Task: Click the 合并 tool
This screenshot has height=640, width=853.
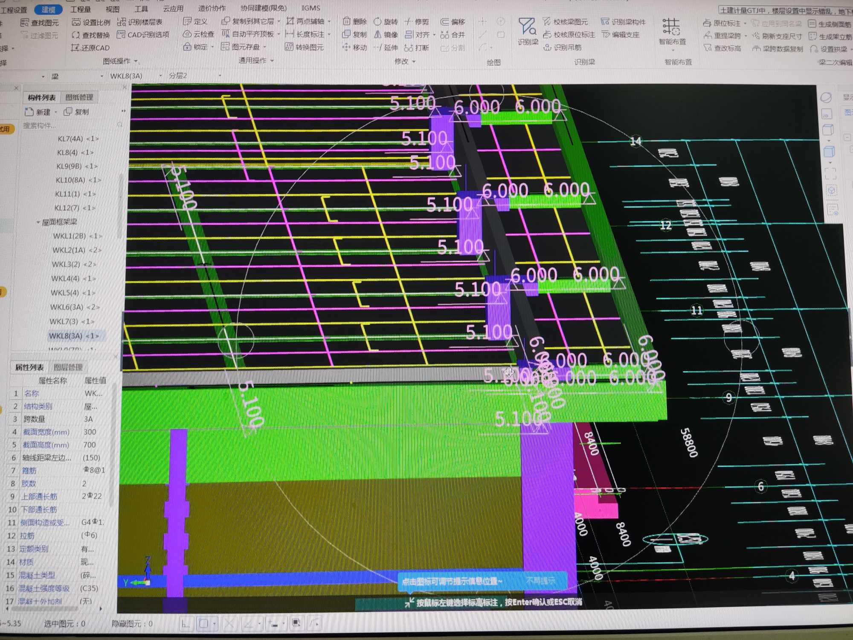Action: 453,35
